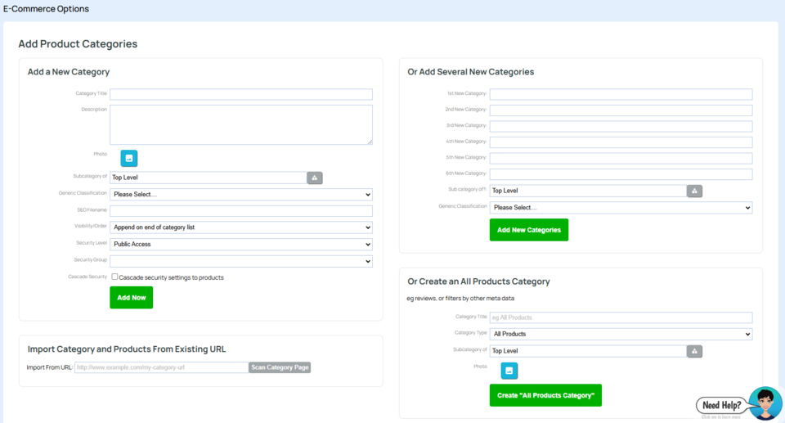Open the Category Type dropdown showing All Products
The width and height of the screenshot is (785, 423).
[621, 334]
